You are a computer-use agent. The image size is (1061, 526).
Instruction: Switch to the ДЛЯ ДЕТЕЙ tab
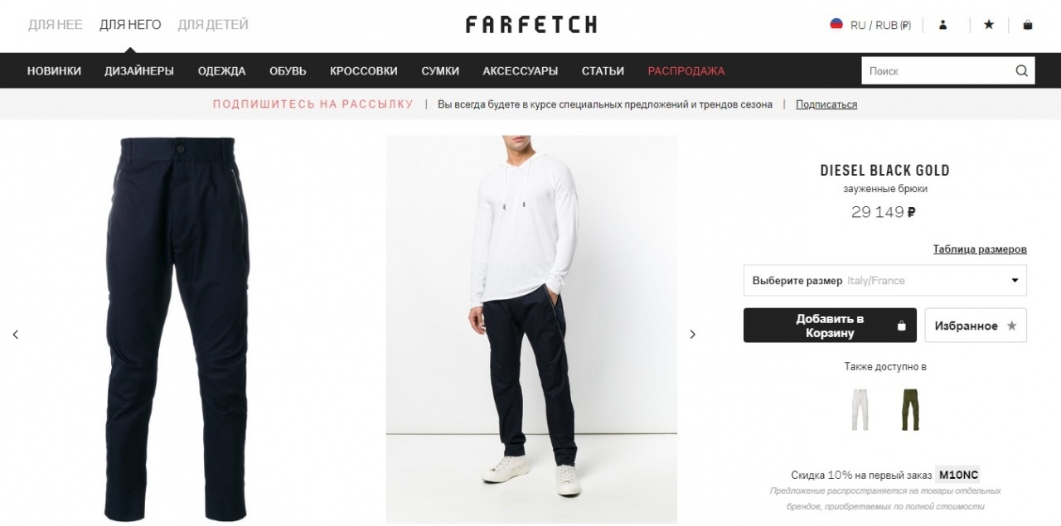point(213,25)
